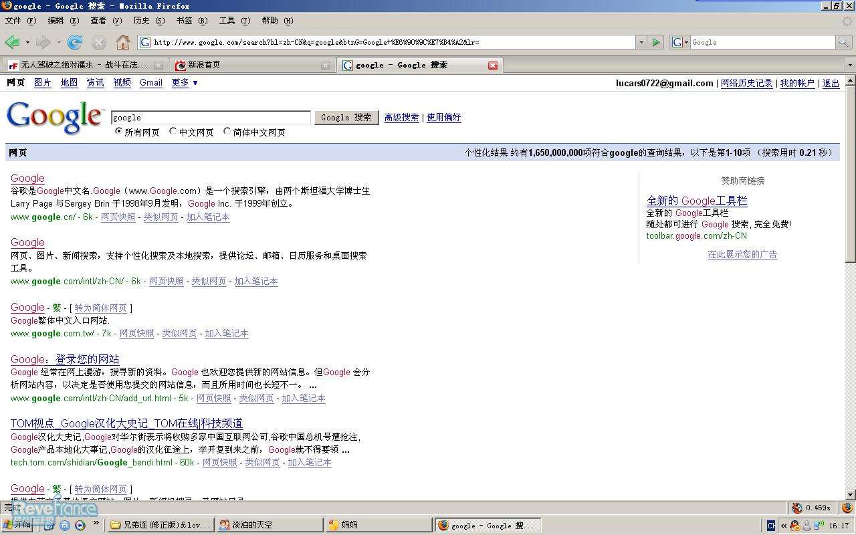Expand the 更多 dropdown in Google navigation
Viewport: 856px width, 535px height.
pos(185,83)
